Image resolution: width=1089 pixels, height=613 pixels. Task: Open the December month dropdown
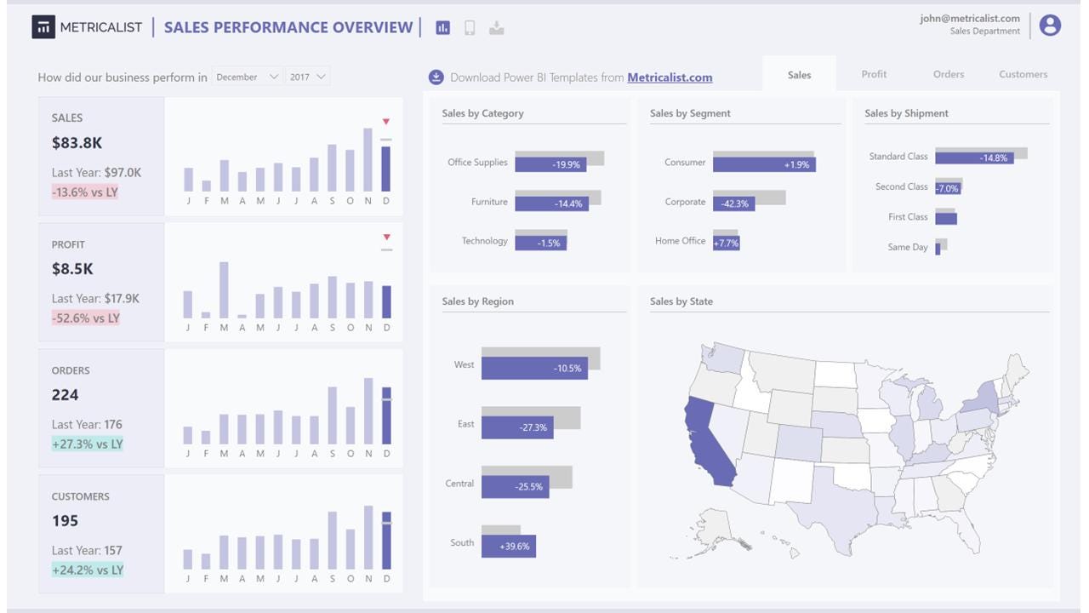(247, 77)
